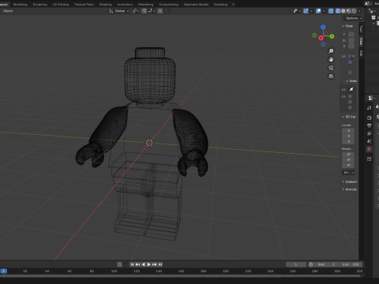Open Render properties tab icon
Viewport: 379px width, 284px height.
point(370,118)
